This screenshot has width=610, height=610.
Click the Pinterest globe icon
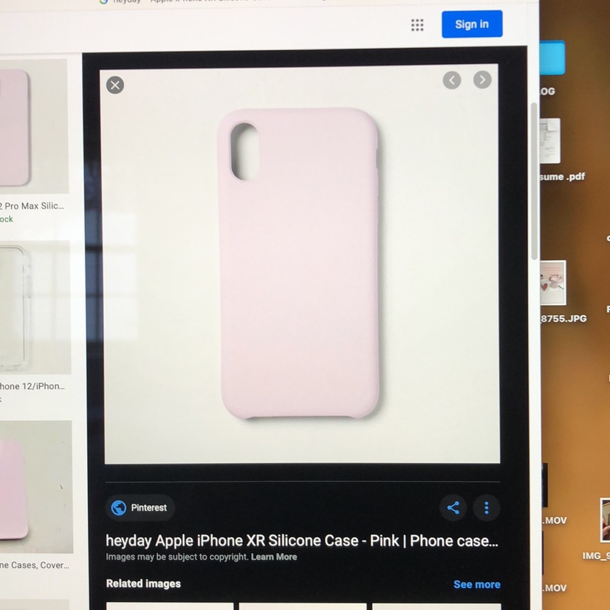pyautogui.click(x=118, y=508)
